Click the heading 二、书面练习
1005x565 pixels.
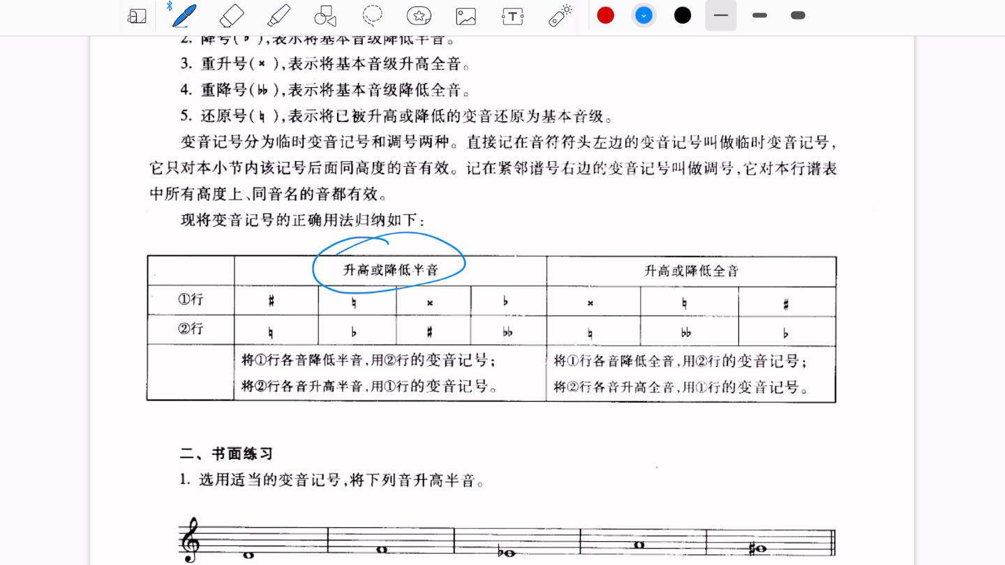tap(226, 454)
